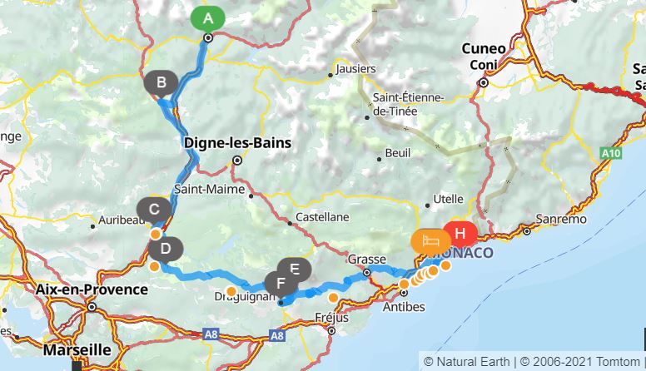Click the green start waypoint marker A

(208, 19)
